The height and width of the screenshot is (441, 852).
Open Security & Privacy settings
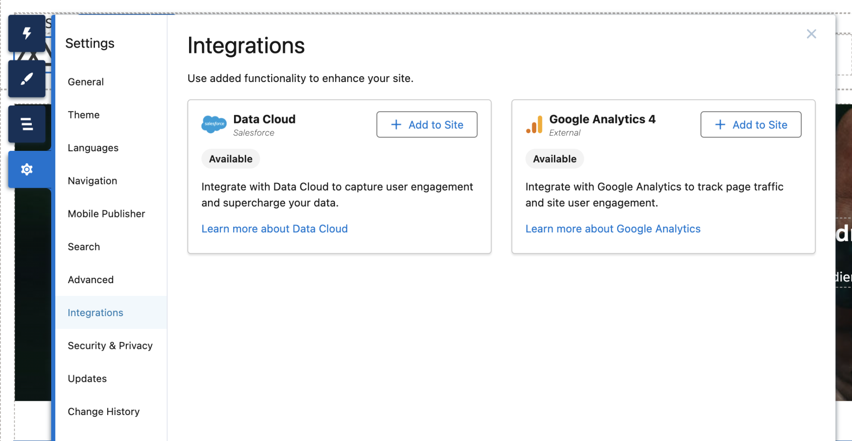tap(110, 346)
